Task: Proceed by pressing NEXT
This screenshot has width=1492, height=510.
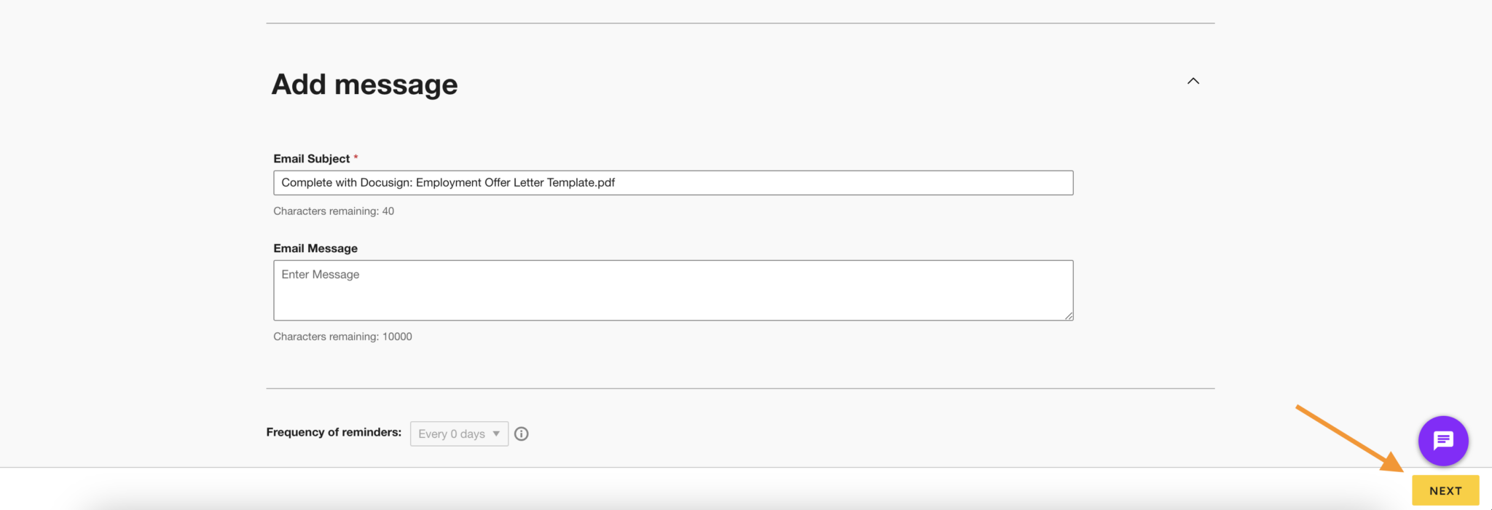Action: 1445,490
